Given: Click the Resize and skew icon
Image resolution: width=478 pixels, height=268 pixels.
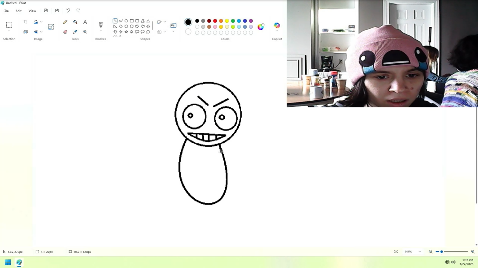Looking at the screenshot, I should [51, 27].
